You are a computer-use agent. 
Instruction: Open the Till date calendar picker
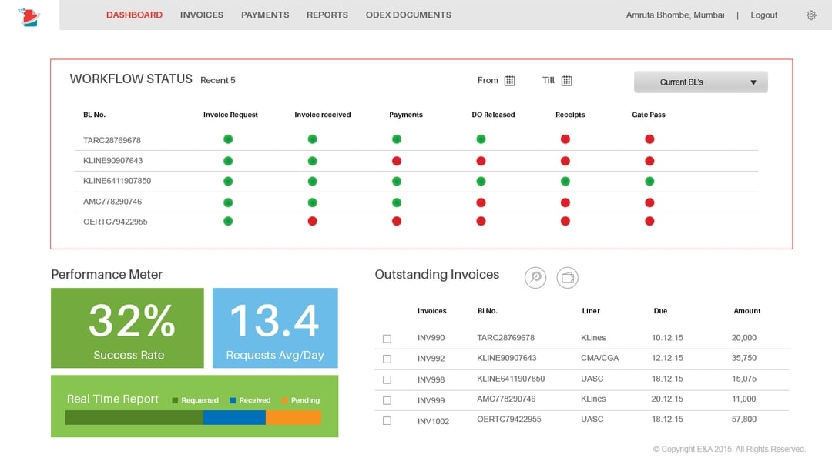[x=566, y=81]
